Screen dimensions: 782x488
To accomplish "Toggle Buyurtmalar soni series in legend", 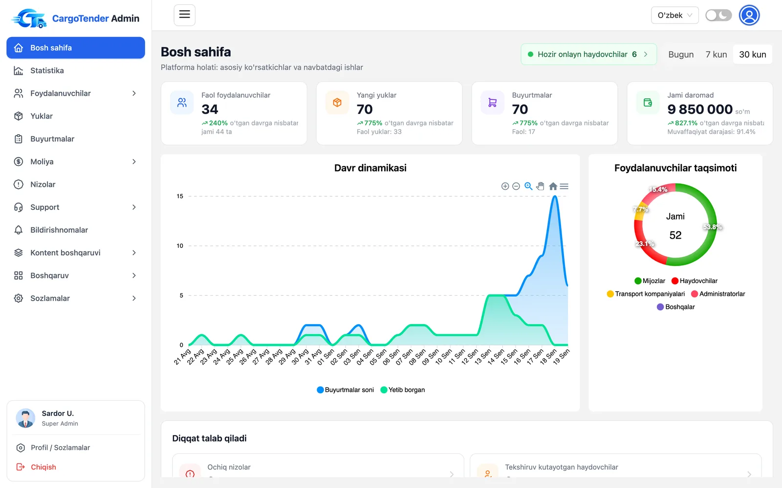I will click(346, 390).
